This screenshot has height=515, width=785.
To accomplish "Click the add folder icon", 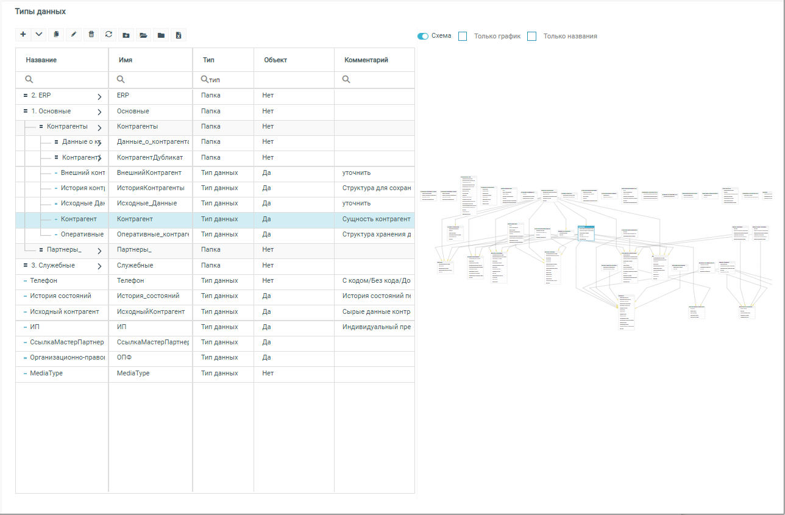I will click(x=126, y=35).
